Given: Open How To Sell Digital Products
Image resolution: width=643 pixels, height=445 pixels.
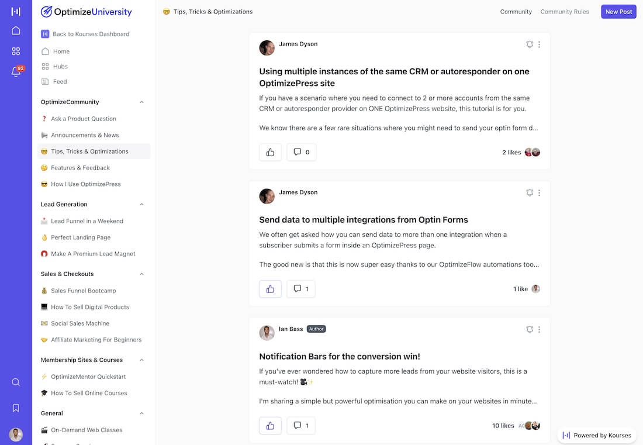Looking at the screenshot, I should pos(94,307).
